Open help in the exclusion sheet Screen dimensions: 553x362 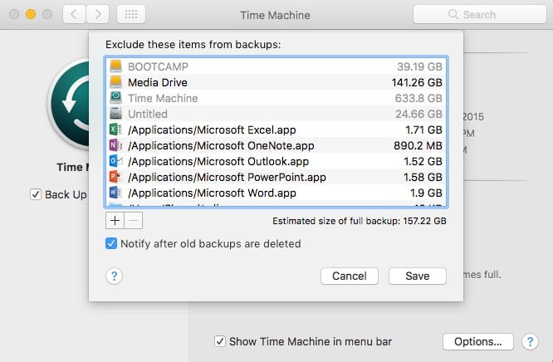114,276
